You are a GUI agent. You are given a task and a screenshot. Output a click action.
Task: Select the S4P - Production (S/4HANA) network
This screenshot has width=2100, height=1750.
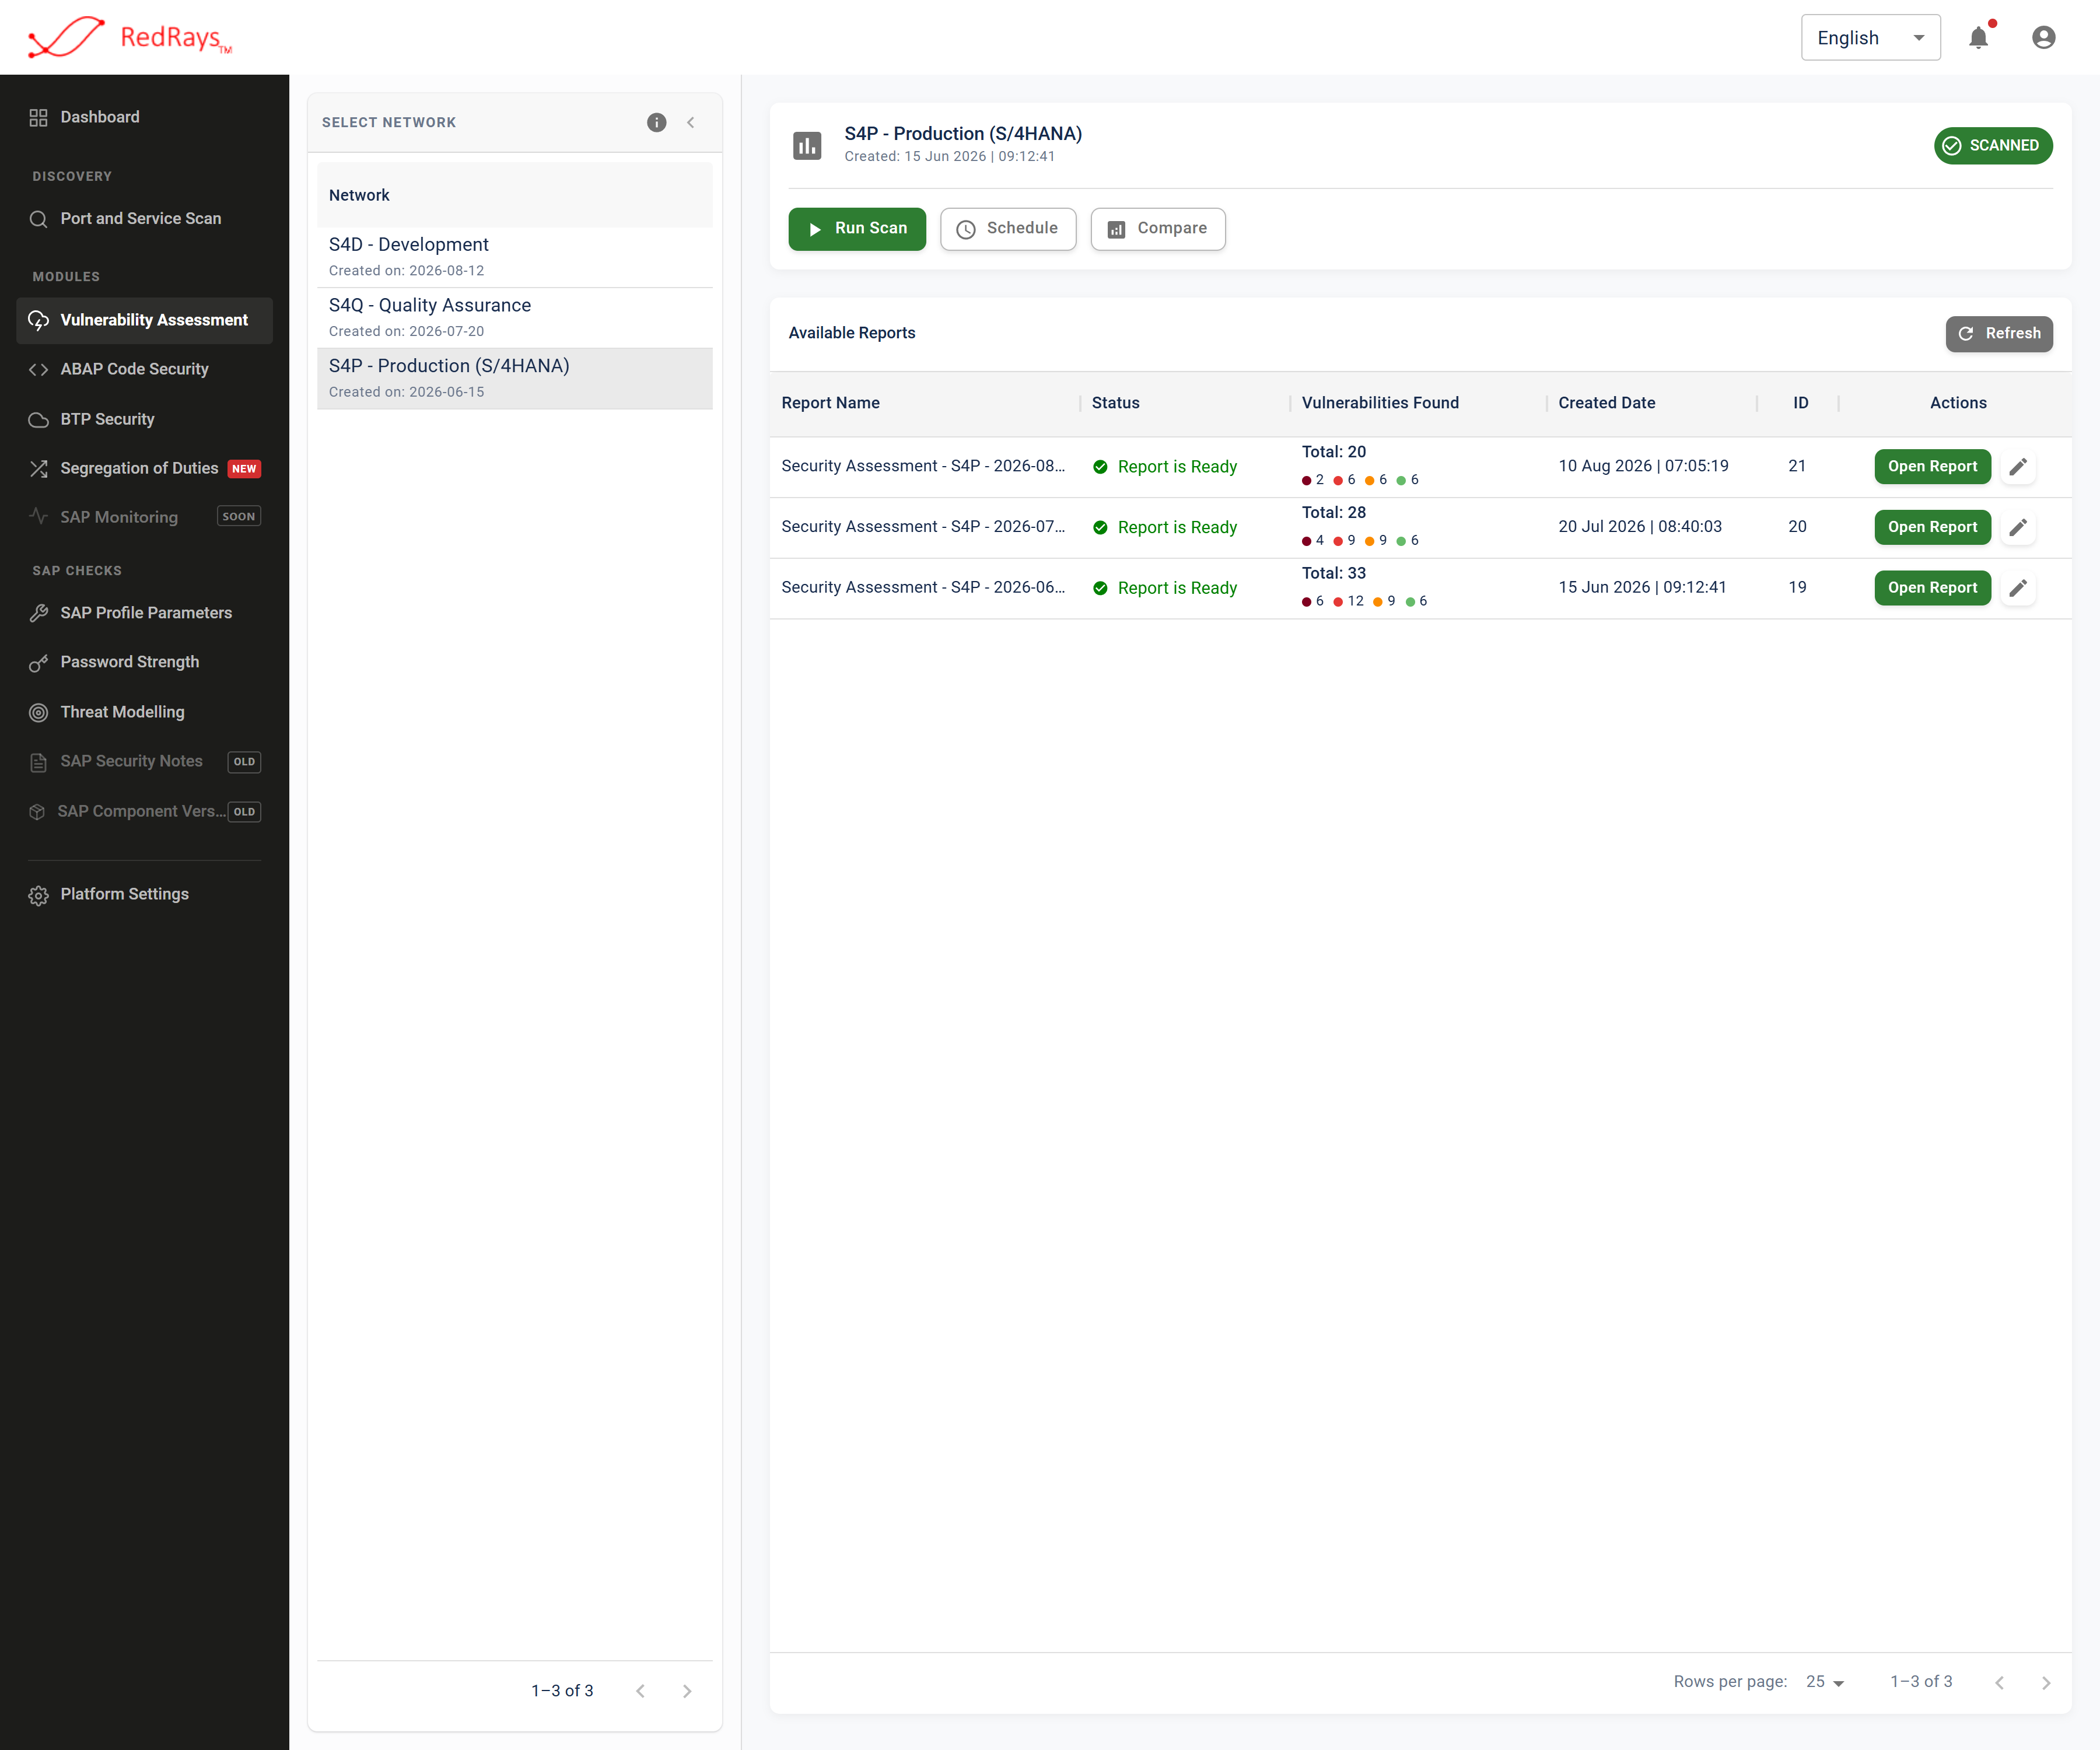(515, 378)
